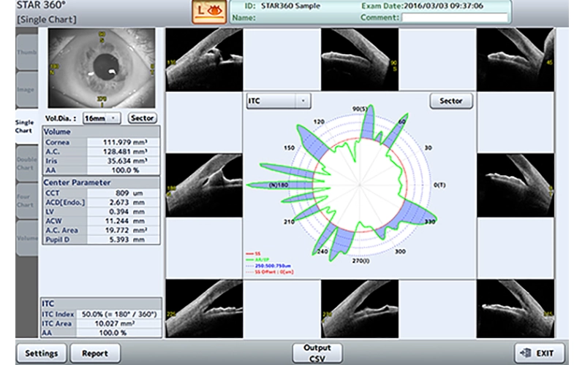Open the Thumbnail side tab
The width and height of the screenshot is (585, 365).
pos(27,52)
